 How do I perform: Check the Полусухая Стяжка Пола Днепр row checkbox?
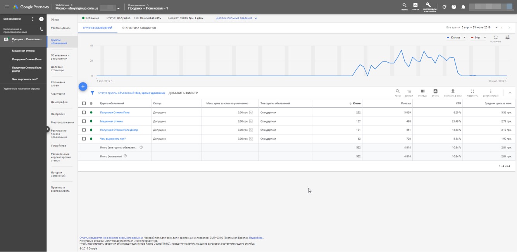84,130
